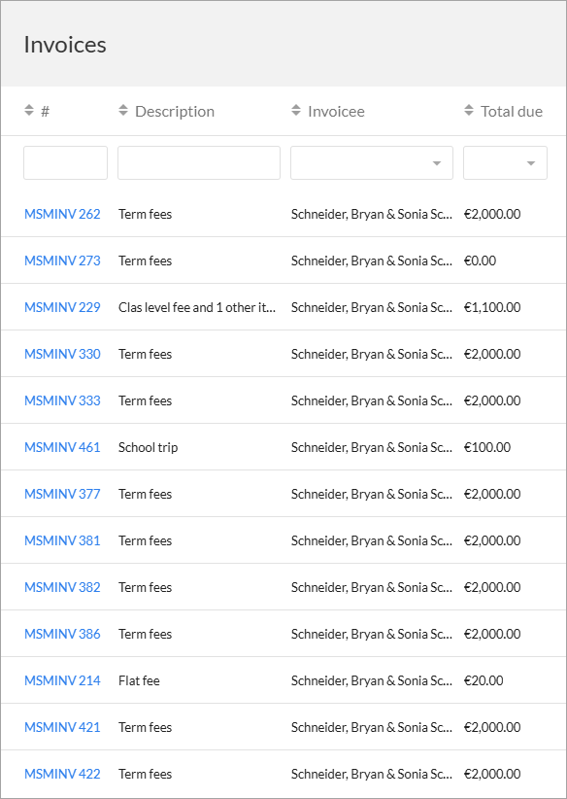Open the Total due filter dropdown
Screen dimensions: 567x799
click(506, 163)
